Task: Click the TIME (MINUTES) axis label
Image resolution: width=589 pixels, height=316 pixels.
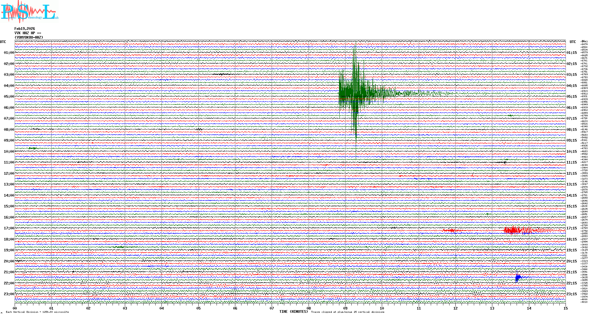Action: [x=294, y=312]
